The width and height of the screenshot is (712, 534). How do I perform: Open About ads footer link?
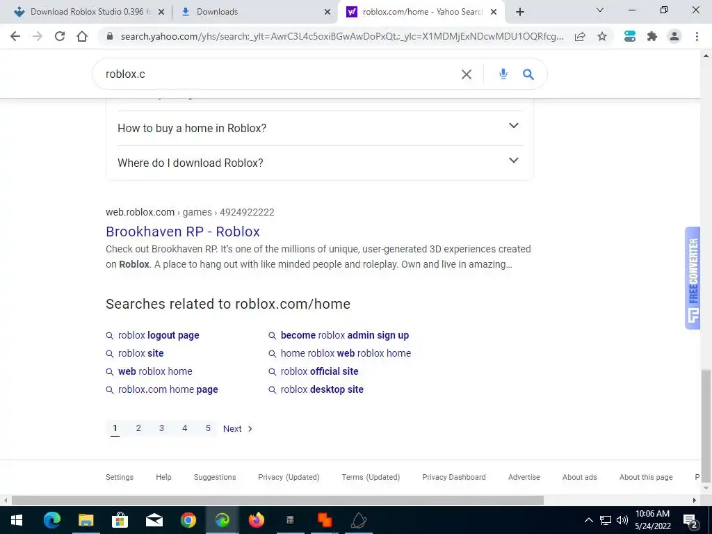[x=579, y=477]
